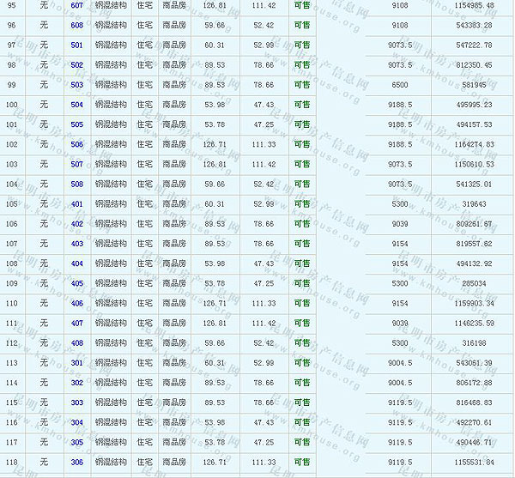
Task: Click 可售 status in row 105
Action: [x=302, y=203]
